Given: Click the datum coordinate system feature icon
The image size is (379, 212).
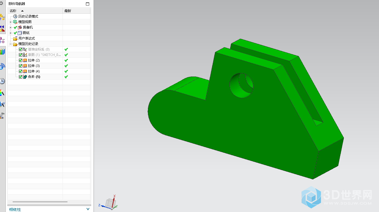Looking at the screenshot, I should tap(25, 49).
